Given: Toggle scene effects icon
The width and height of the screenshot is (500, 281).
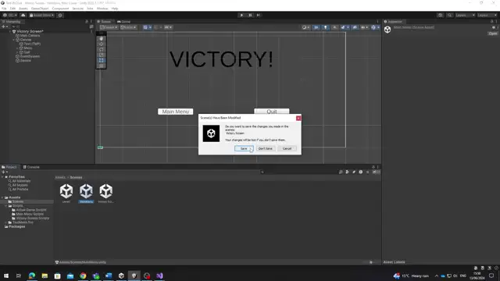Looking at the screenshot, I should tap(343, 27).
